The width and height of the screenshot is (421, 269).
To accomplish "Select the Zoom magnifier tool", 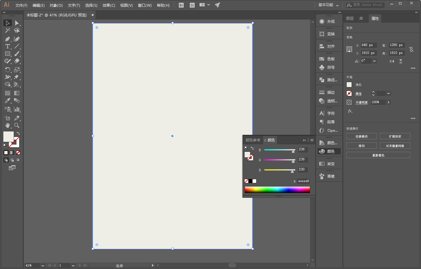I will pyautogui.click(x=17, y=125).
